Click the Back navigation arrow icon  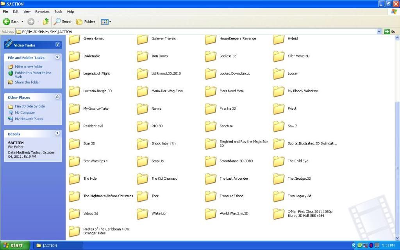pyautogui.click(x=7, y=22)
